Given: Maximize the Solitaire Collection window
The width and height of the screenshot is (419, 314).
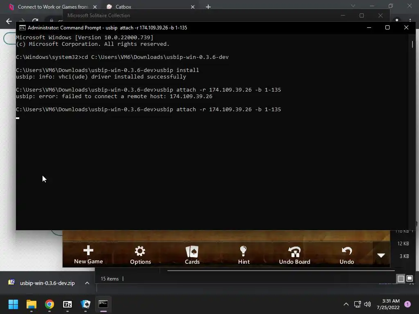Looking at the screenshot, I should coord(362,16).
